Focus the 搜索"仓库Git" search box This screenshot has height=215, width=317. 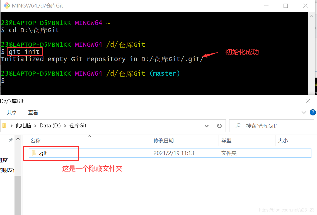pos(271,126)
